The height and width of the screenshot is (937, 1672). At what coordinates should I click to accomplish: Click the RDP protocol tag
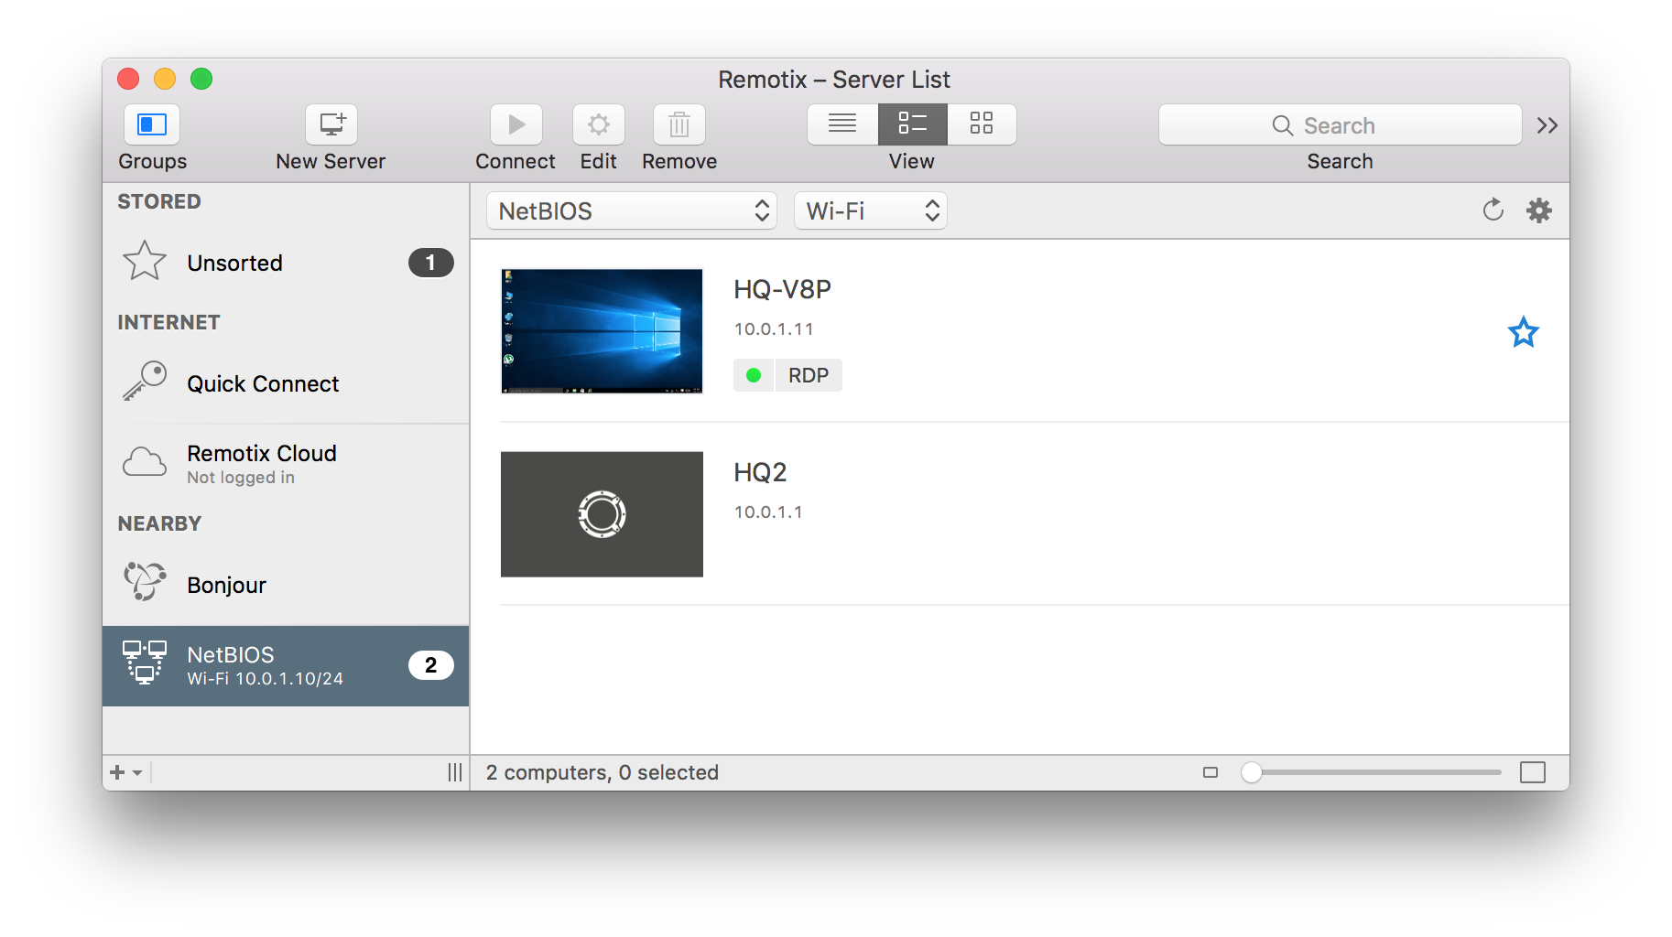[809, 375]
